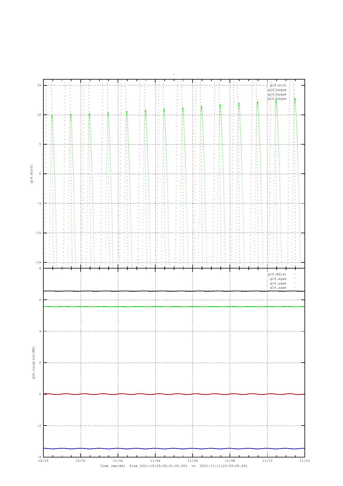Image resolution: width=343 pixels, height=486 pixels.
Task: Click the 8 tick on location axis
Action: [x=40, y=269]
